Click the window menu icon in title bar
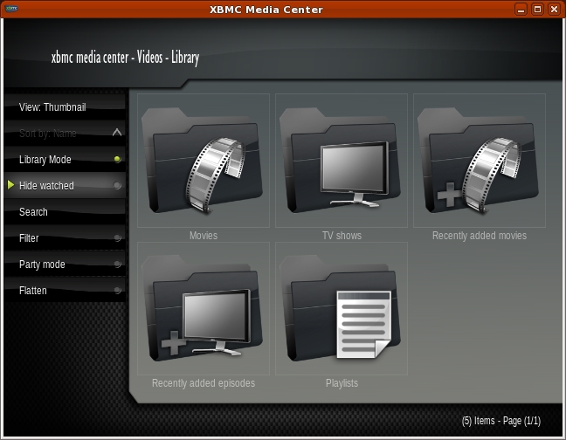This screenshot has width=566, height=440. pyautogui.click(x=10, y=10)
